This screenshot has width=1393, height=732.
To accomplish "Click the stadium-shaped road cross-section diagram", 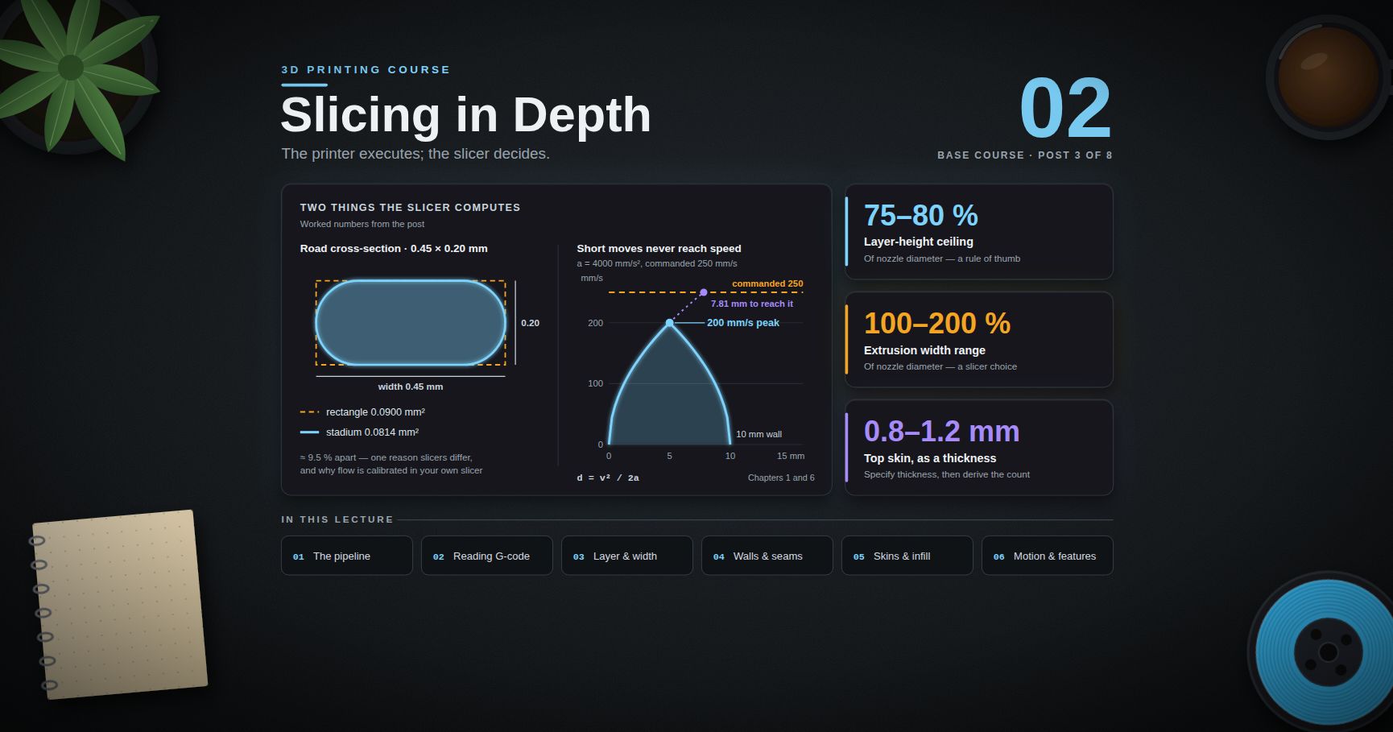I will pyautogui.click(x=411, y=323).
